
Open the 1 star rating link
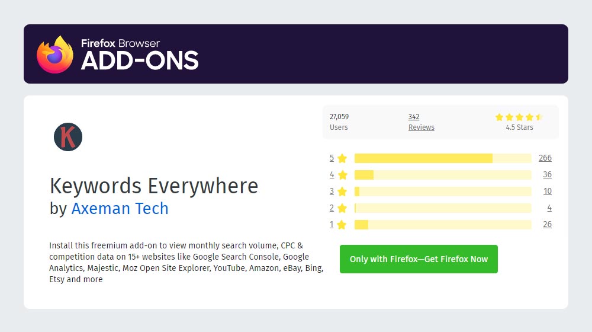coord(332,225)
